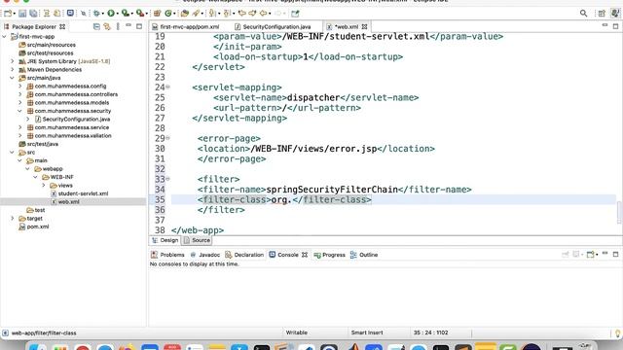The image size is (623, 350).
Task: Toggle Link with Editor in Package Explorer
Action: coord(107,26)
